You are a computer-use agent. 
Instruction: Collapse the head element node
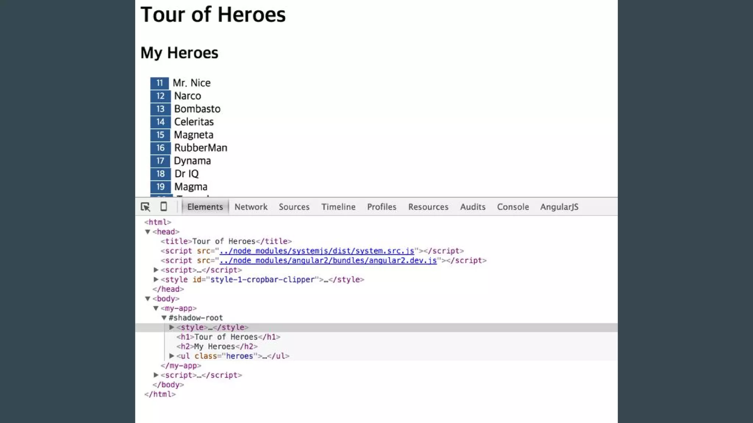(147, 232)
